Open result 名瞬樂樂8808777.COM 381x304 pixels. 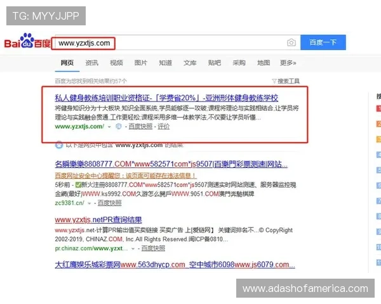(171, 165)
